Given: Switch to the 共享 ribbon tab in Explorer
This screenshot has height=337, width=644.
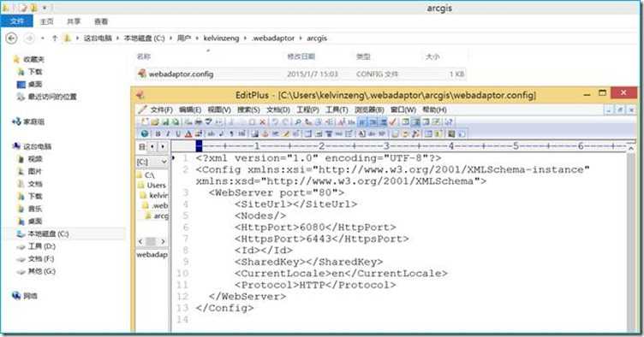Looking at the screenshot, I should tap(74, 21).
